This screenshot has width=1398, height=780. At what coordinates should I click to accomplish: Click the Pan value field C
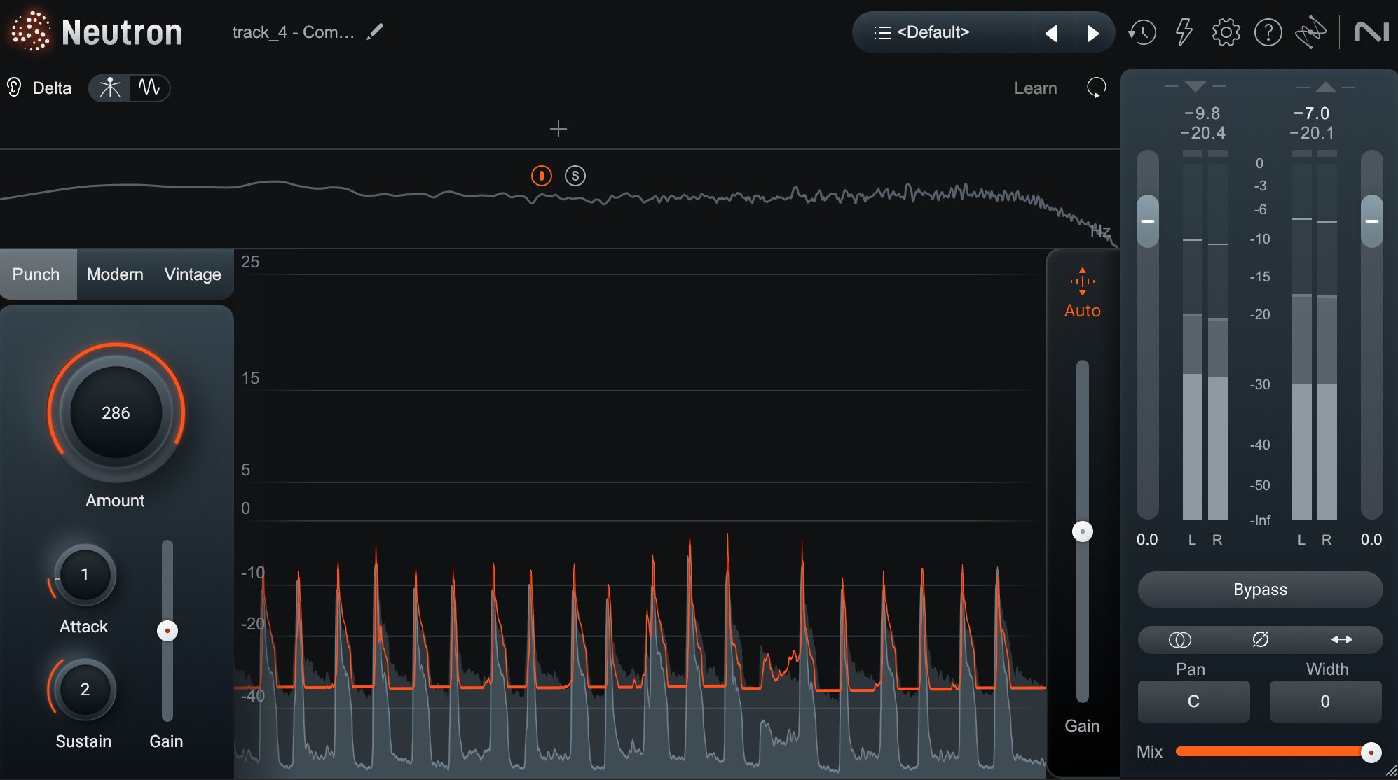click(x=1193, y=702)
